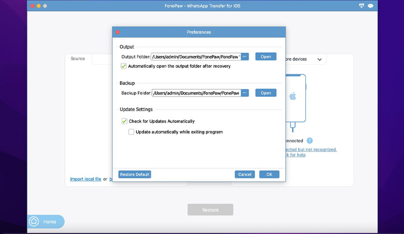Click into the Backup Folder path field
The height and width of the screenshot is (234, 404).
click(x=196, y=93)
